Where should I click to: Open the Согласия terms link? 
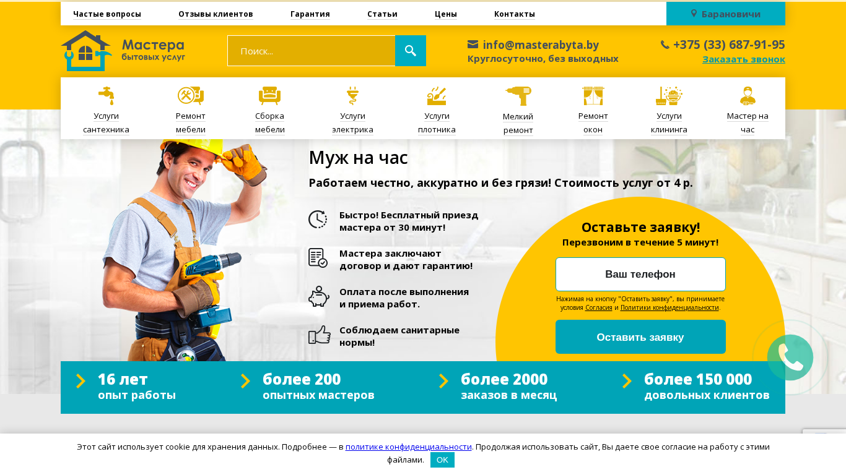[x=599, y=307]
